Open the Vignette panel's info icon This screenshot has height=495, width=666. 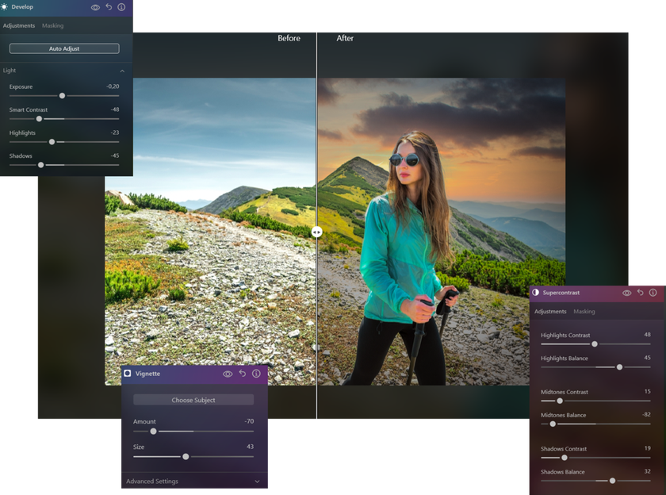[x=256, y=374]
